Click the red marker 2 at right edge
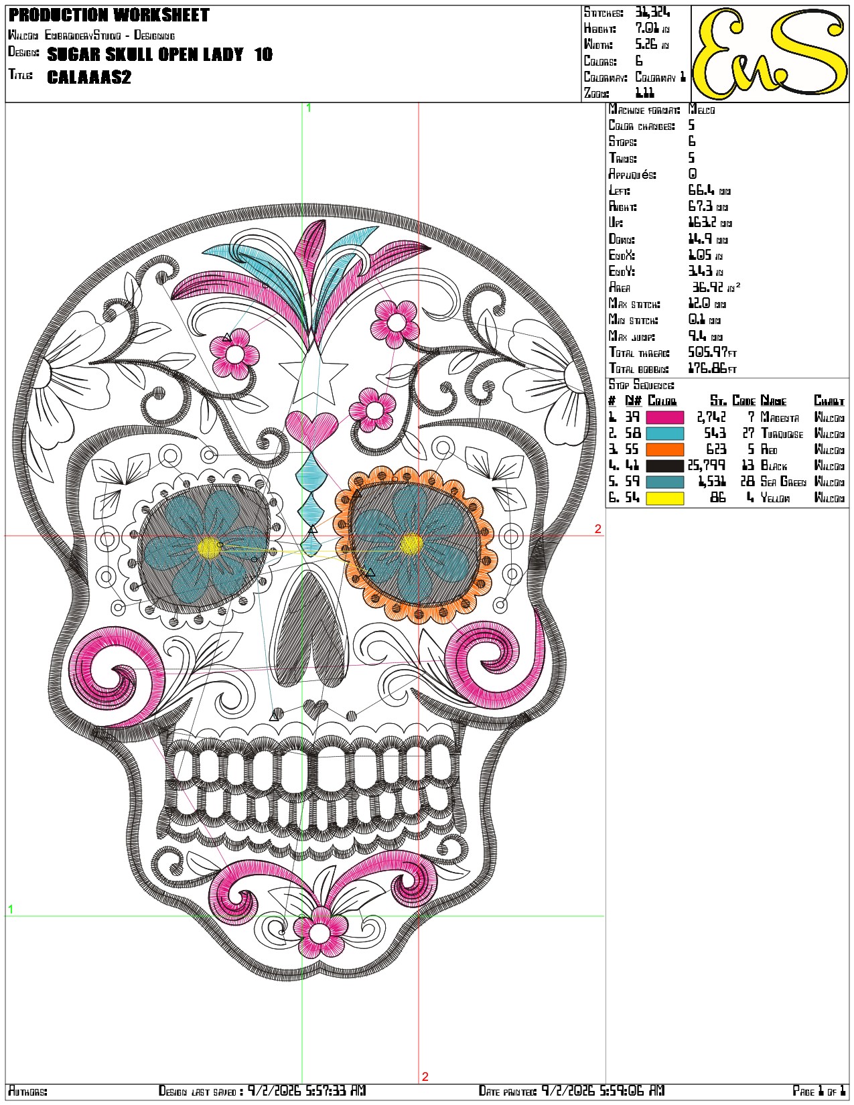This screenshot has height=1105, width=854. click(598, 529)
